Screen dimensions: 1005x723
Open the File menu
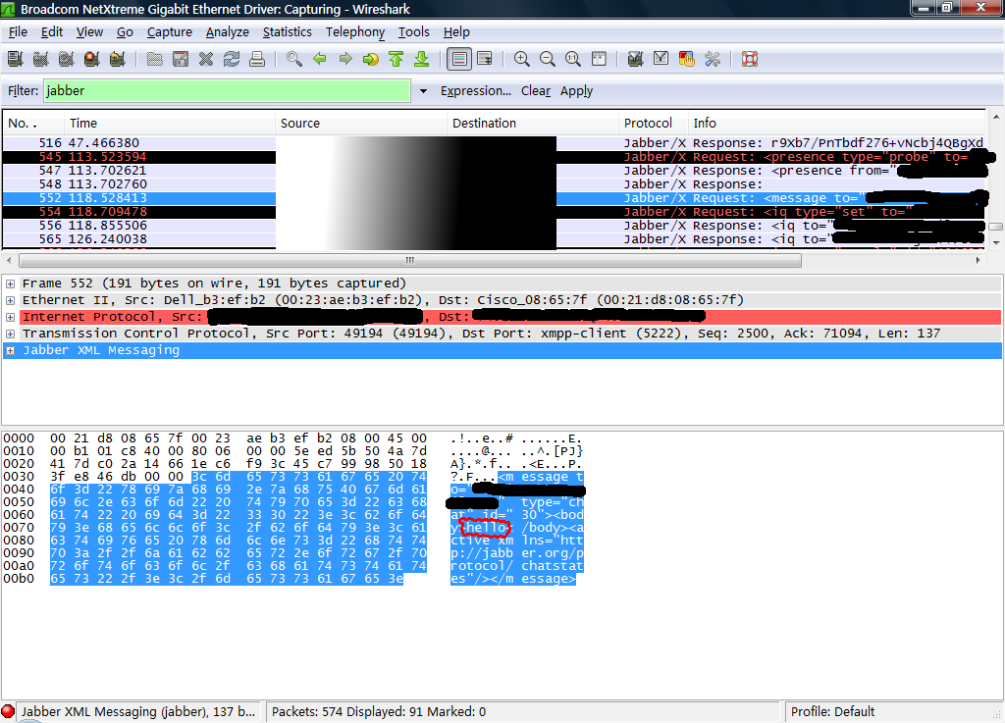[x=18, y=32]
